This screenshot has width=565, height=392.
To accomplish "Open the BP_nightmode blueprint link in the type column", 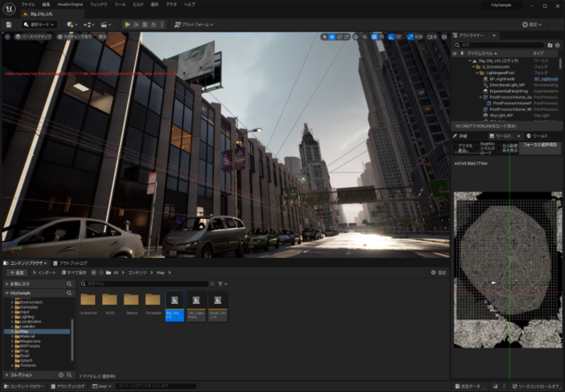I will (x=546, y=79).
